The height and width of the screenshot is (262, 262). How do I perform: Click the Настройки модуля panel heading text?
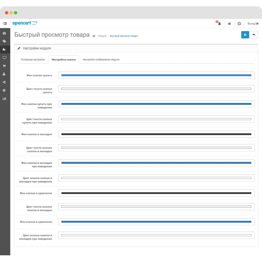point(37,48)
